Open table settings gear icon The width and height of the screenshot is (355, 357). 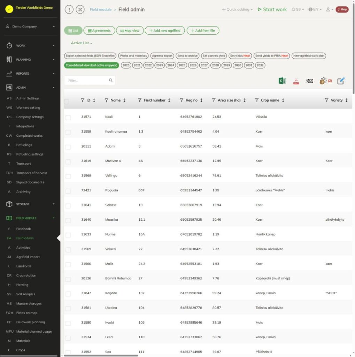323,81
